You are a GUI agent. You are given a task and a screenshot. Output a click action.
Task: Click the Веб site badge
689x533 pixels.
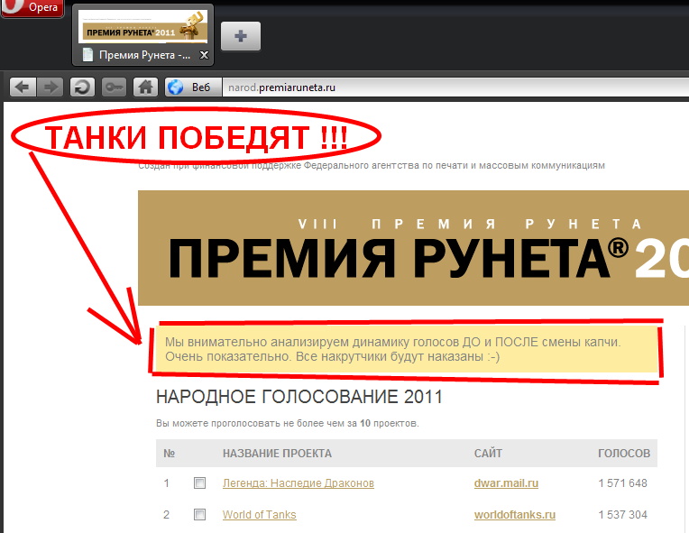pyautogui.click(x=193, y=87)
